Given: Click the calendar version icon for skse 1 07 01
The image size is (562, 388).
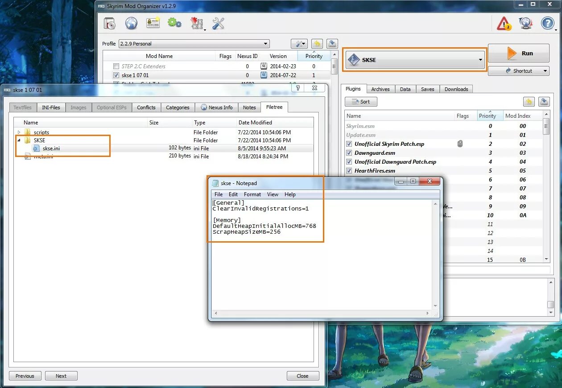Looking at the screenshot, I should pyautogui.click(x=264, y=75).
